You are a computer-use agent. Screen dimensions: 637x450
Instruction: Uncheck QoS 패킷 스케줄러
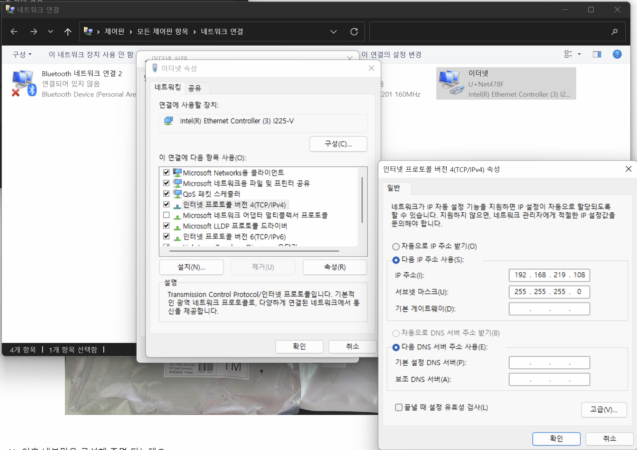[x=166, y=194]
